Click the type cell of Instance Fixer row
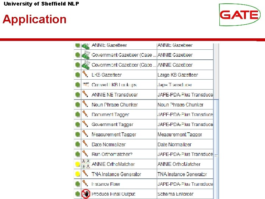 (x=185, y=184)
